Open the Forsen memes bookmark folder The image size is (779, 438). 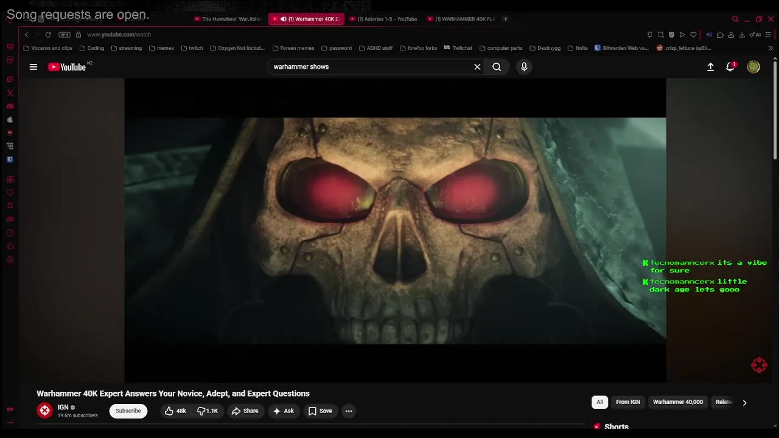tap(293, 48)
